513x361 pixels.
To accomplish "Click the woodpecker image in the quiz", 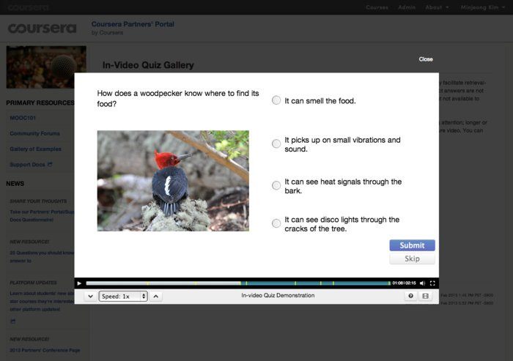I will pyautogui.click(x=173, y=181).
